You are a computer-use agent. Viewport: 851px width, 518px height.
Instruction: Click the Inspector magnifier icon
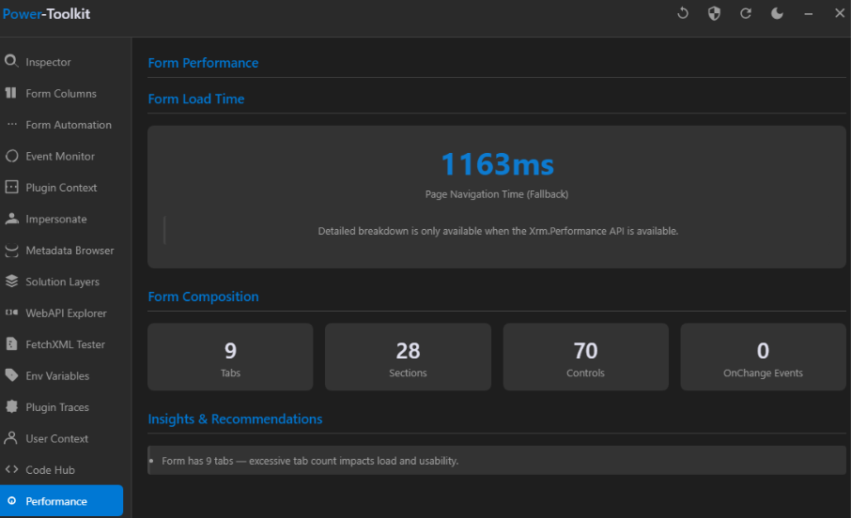(x=11, y=62)
